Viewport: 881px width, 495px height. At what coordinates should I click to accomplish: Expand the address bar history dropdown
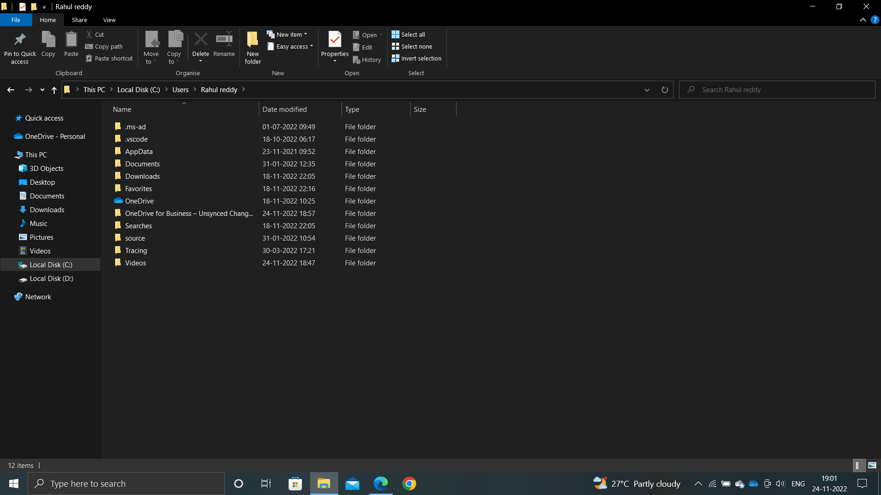tap(647, 90)
